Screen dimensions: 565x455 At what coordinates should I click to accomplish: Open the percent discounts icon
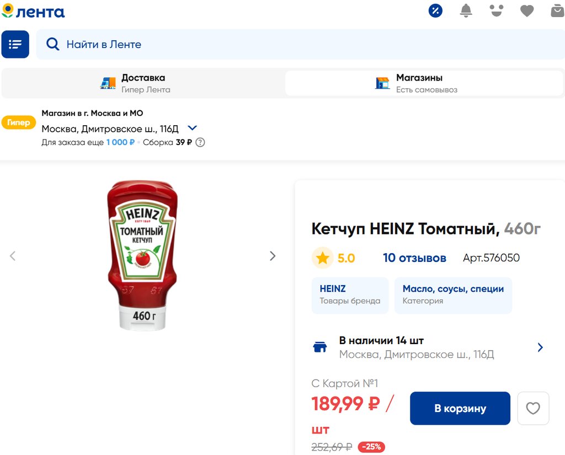[x=435, y=11]
